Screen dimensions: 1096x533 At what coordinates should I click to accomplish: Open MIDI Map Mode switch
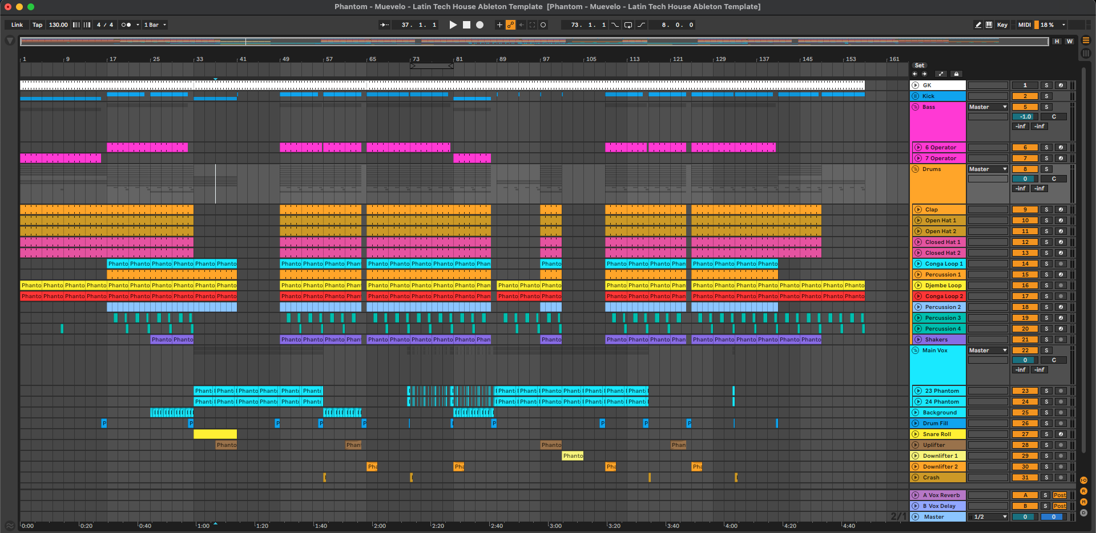point(1024,25)
